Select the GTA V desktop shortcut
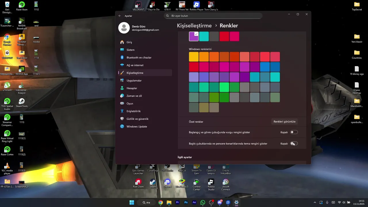This screenshot has height=207, width=368. (x=167, y=6)
